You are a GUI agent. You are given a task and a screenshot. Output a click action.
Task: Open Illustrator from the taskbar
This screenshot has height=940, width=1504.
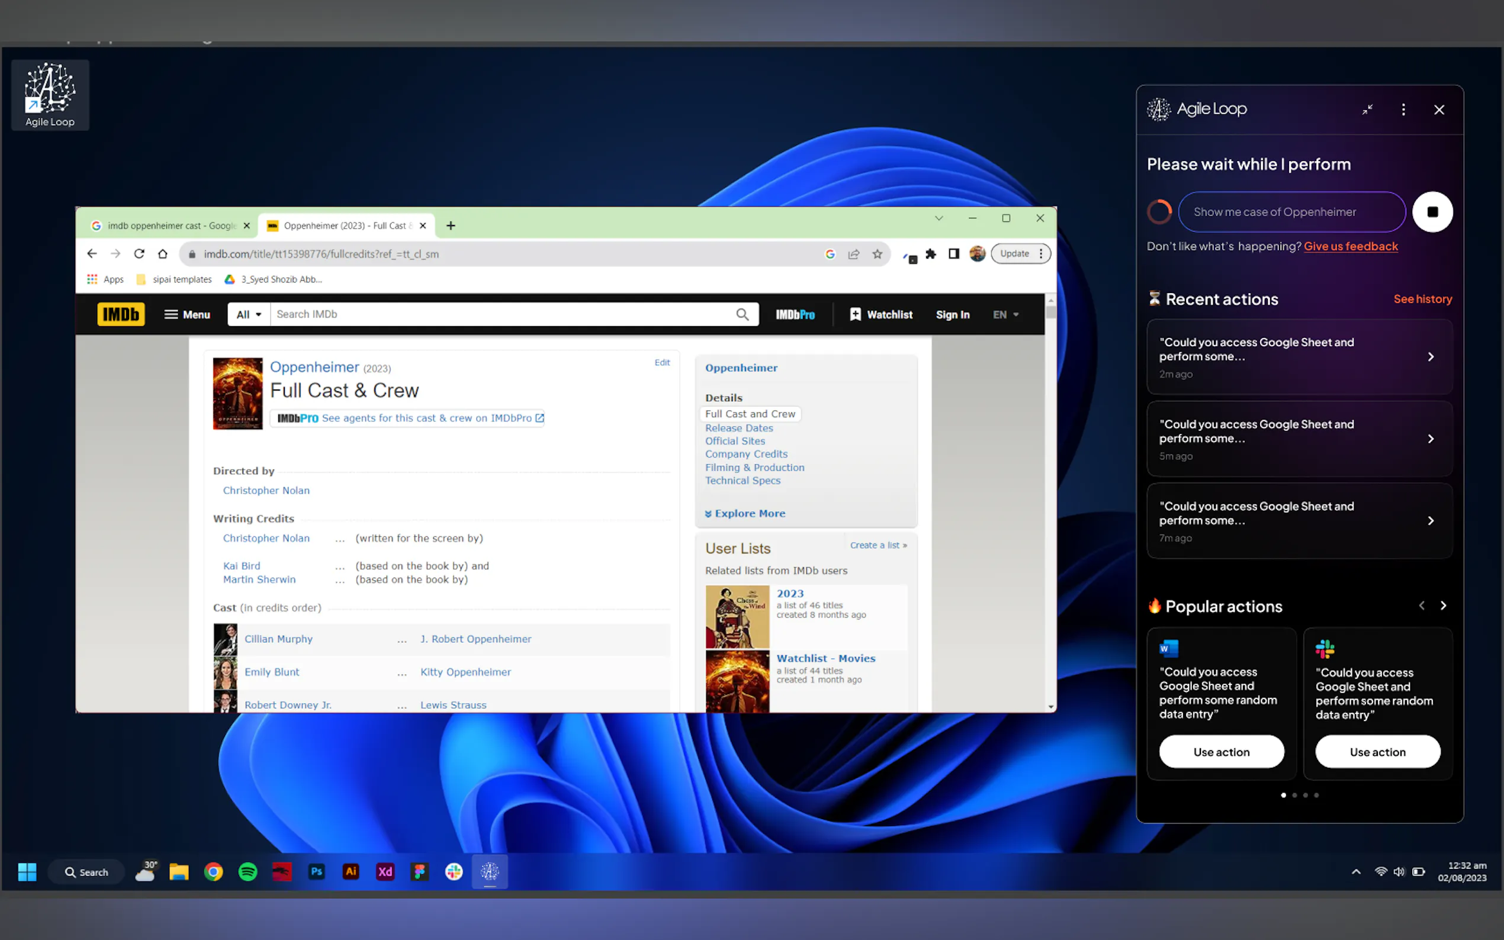point(351,873)
